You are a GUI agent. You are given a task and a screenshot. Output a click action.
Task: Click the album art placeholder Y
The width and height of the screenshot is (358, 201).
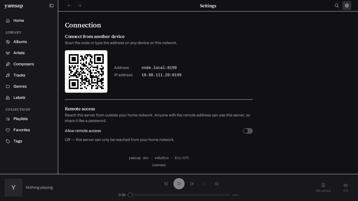tap(13, 188)
